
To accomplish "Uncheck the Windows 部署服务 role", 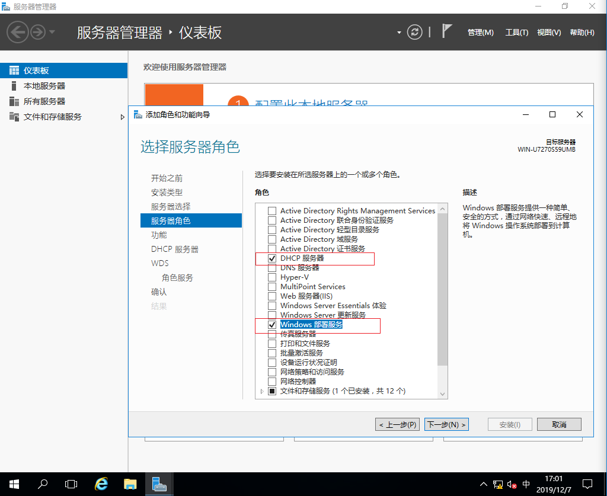I will pyautogui.click(x=272, y=325).
